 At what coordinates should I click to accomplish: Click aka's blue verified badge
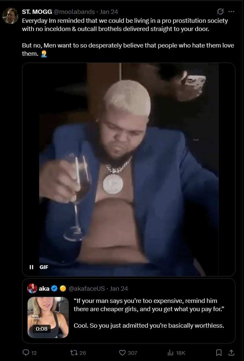tap(54, 288)
